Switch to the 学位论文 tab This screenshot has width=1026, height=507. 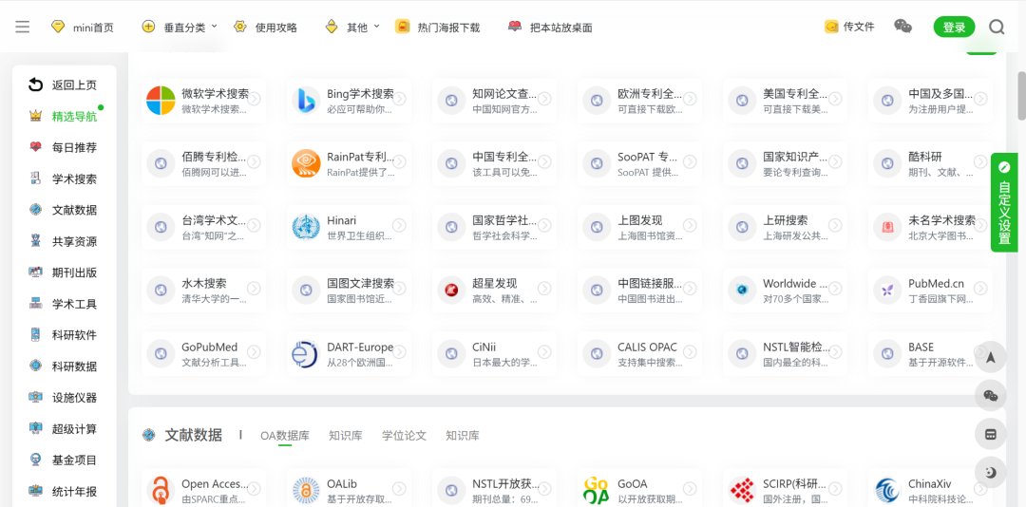404,436
